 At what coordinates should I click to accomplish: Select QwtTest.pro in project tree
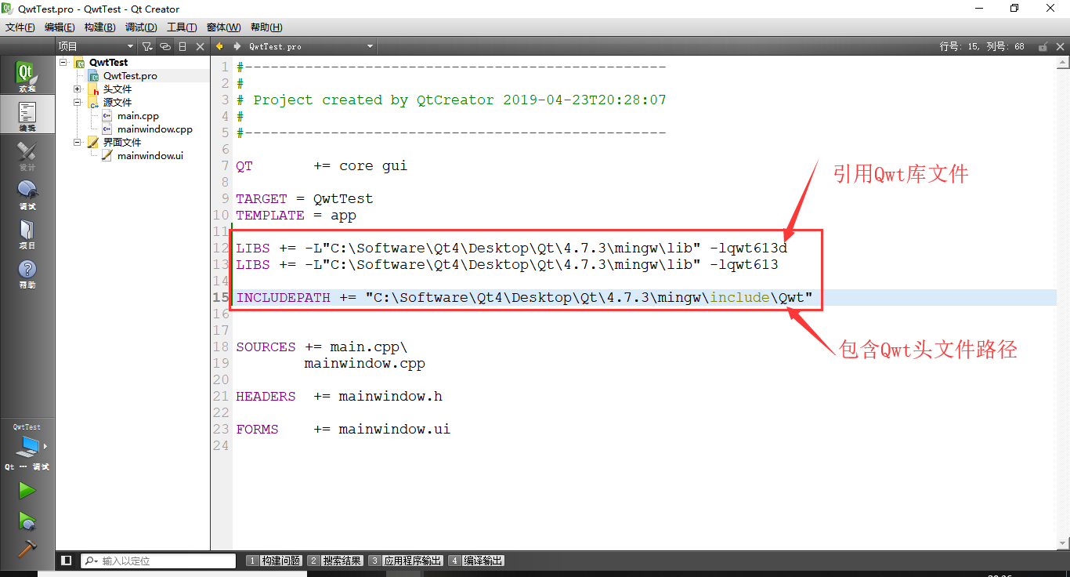[130, 76]
